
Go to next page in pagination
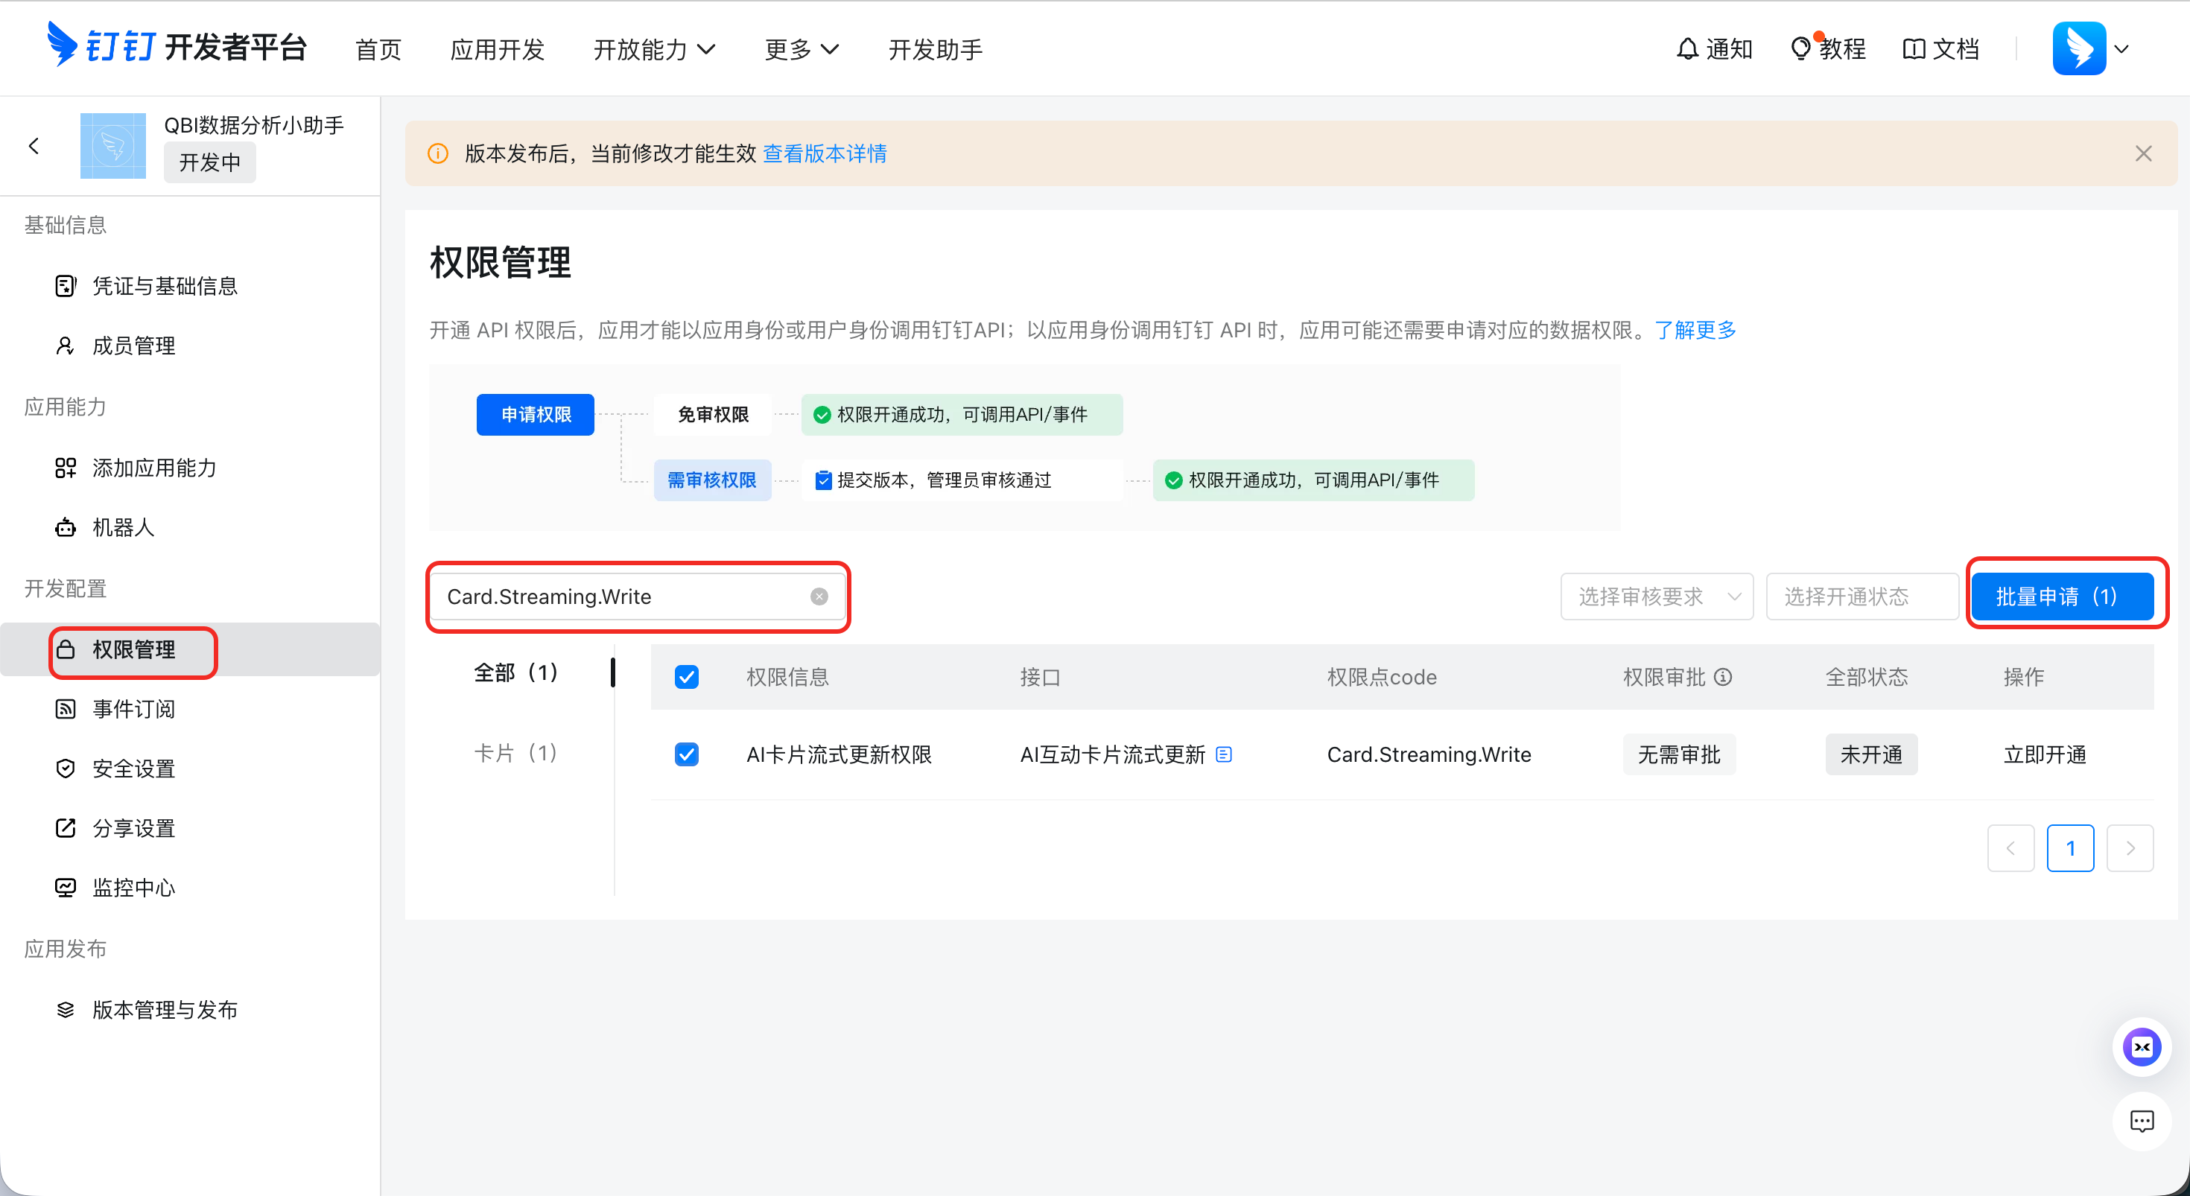(x=2130, y=847)
